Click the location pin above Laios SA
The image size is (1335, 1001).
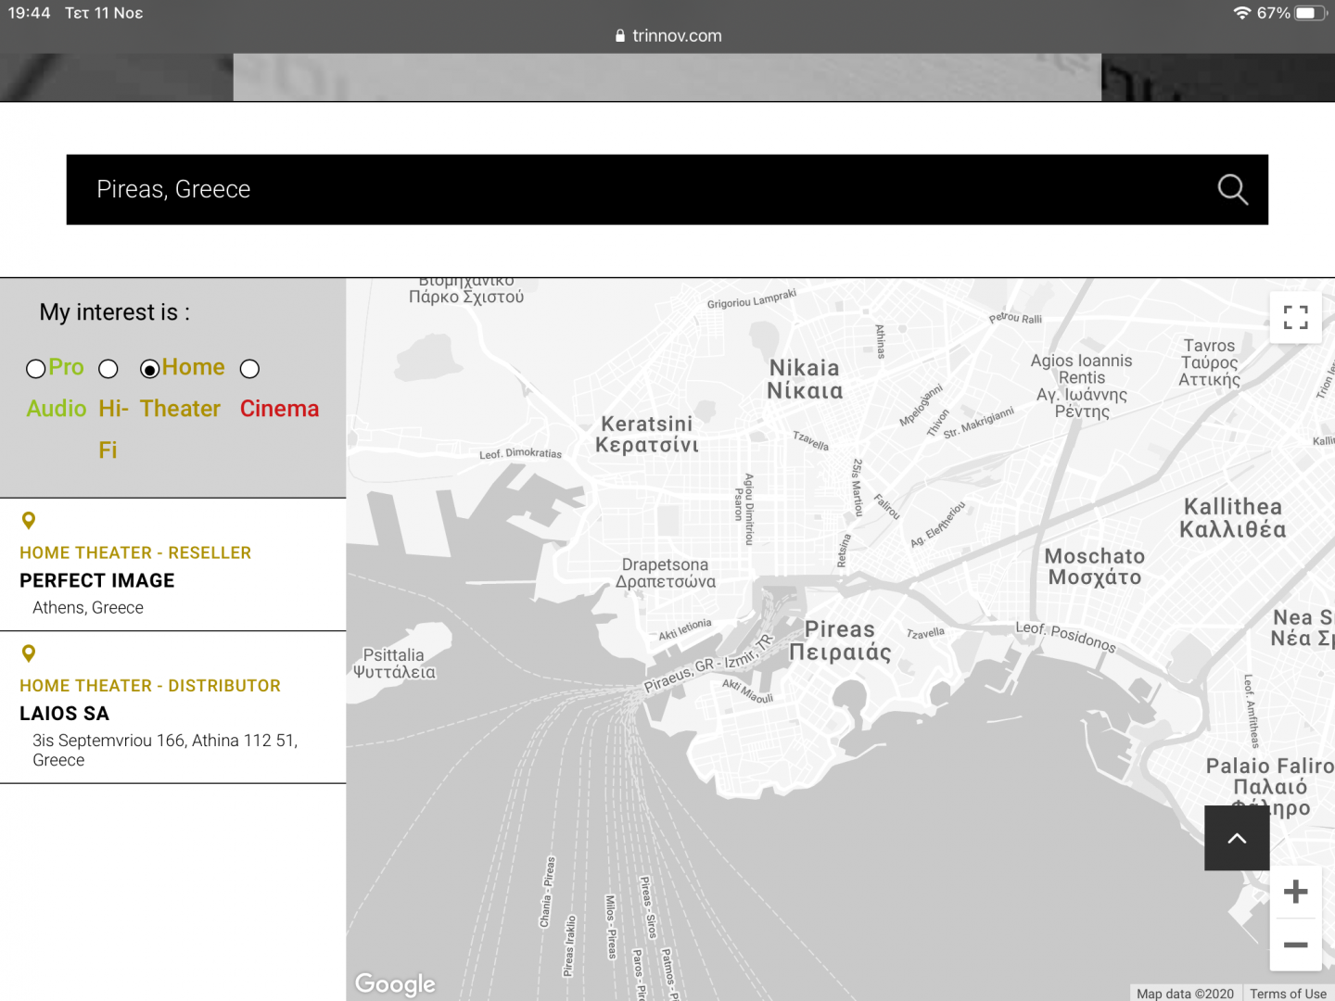(29, 654)
